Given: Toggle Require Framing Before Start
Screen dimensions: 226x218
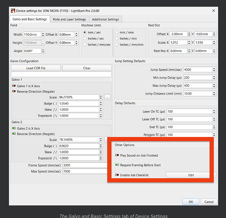Looking at the screenshot, I should tap(117, 165).
